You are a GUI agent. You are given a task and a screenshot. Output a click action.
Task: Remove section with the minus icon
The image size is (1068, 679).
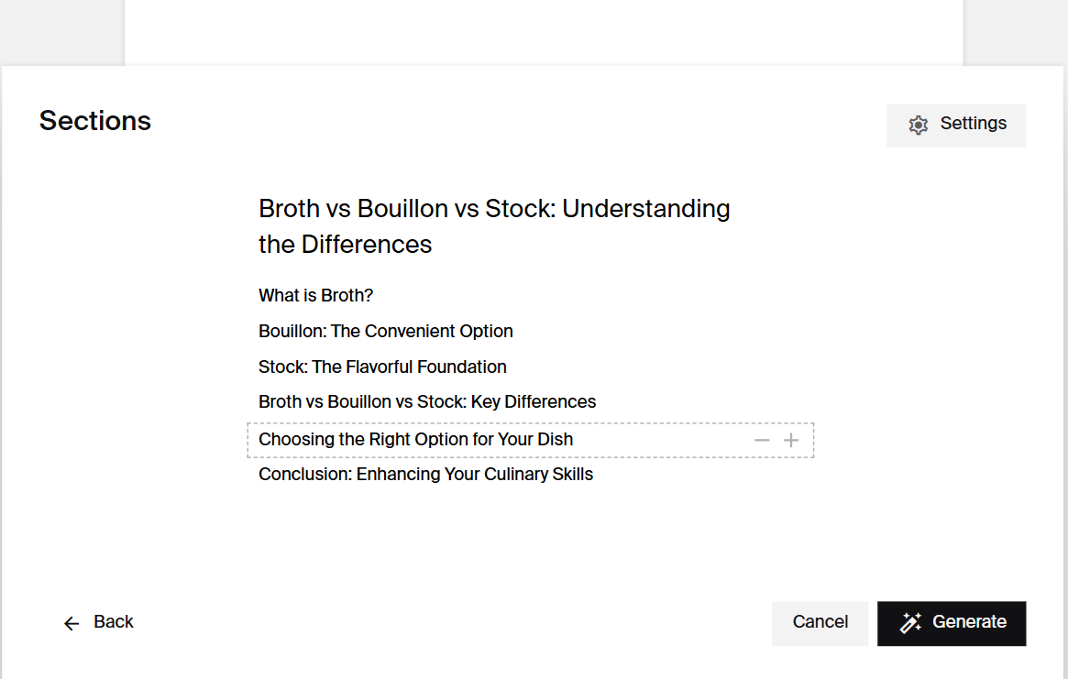point(762,440)
